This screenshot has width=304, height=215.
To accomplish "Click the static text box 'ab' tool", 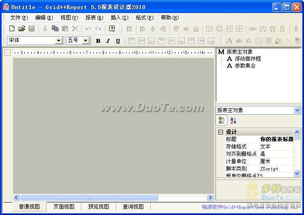I will pos(239,41).
